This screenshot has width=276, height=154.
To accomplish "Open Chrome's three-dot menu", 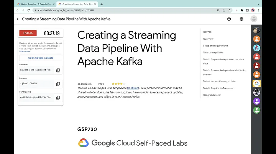I will point(258,10).
